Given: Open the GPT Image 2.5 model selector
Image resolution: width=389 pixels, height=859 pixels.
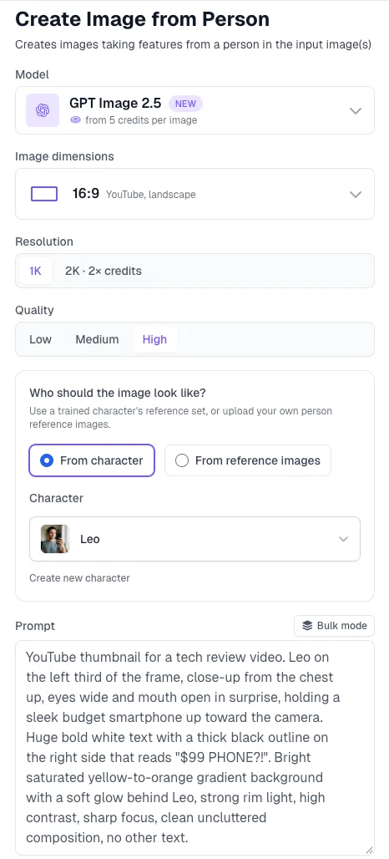Looking at the screenshot, I should [194, 110].
